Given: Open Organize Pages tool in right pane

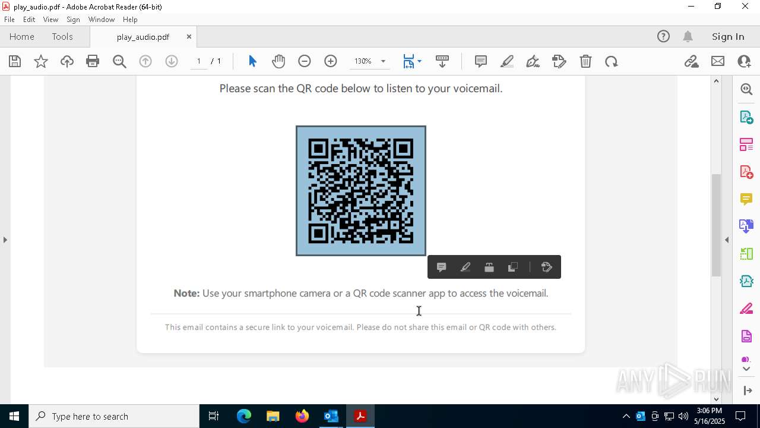Looking at the screenshot, I should click(746, 144).
